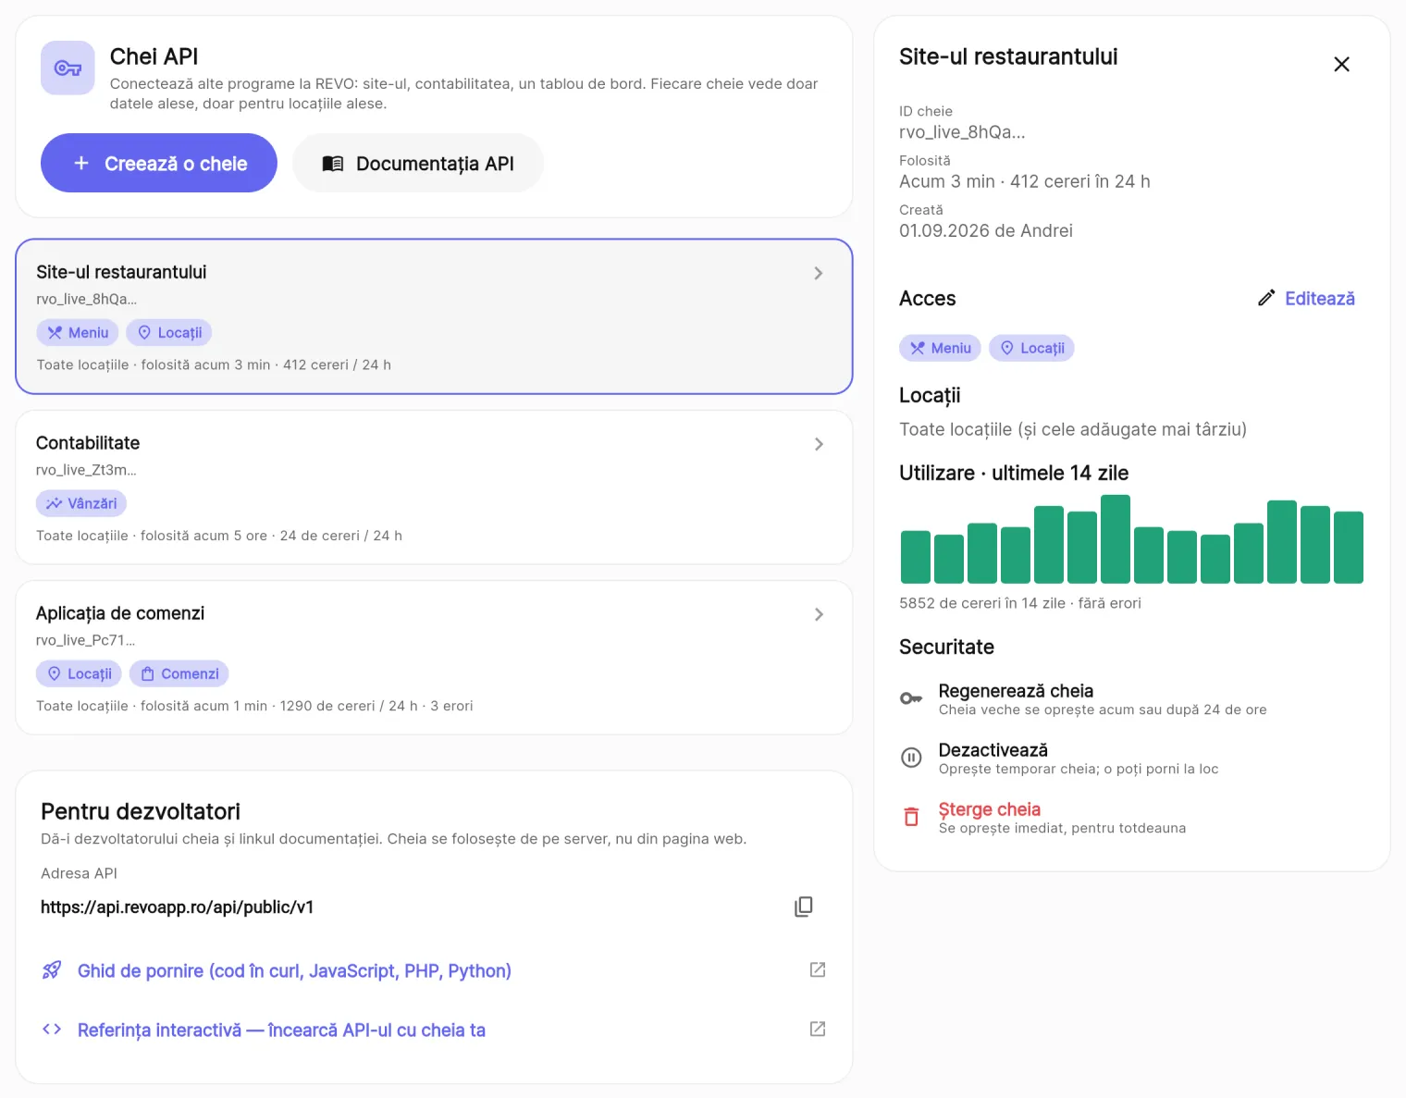Open Documentația API
Viewport: 1406px width, 1098px height.
pos(418,163)
